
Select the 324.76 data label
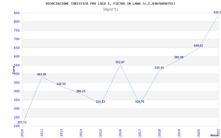point(140,102)
